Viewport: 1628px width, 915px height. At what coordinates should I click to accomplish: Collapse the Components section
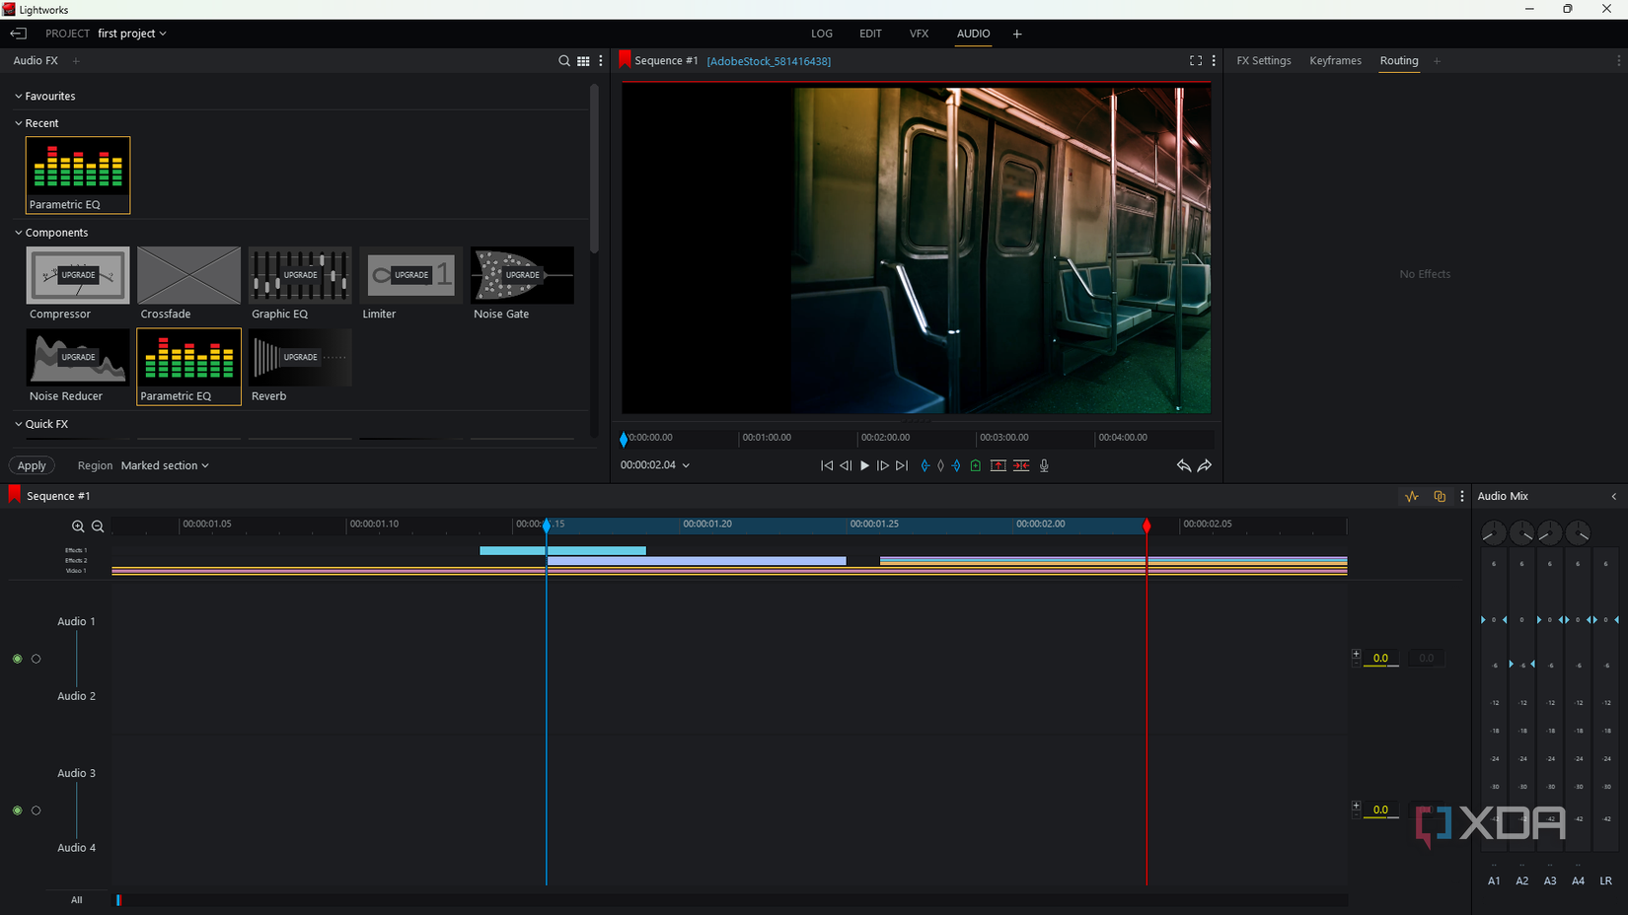coord(18,233)
